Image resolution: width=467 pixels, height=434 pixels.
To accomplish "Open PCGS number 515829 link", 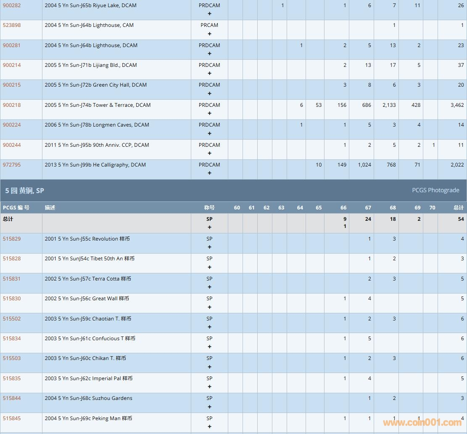I will tap(12, 239).
